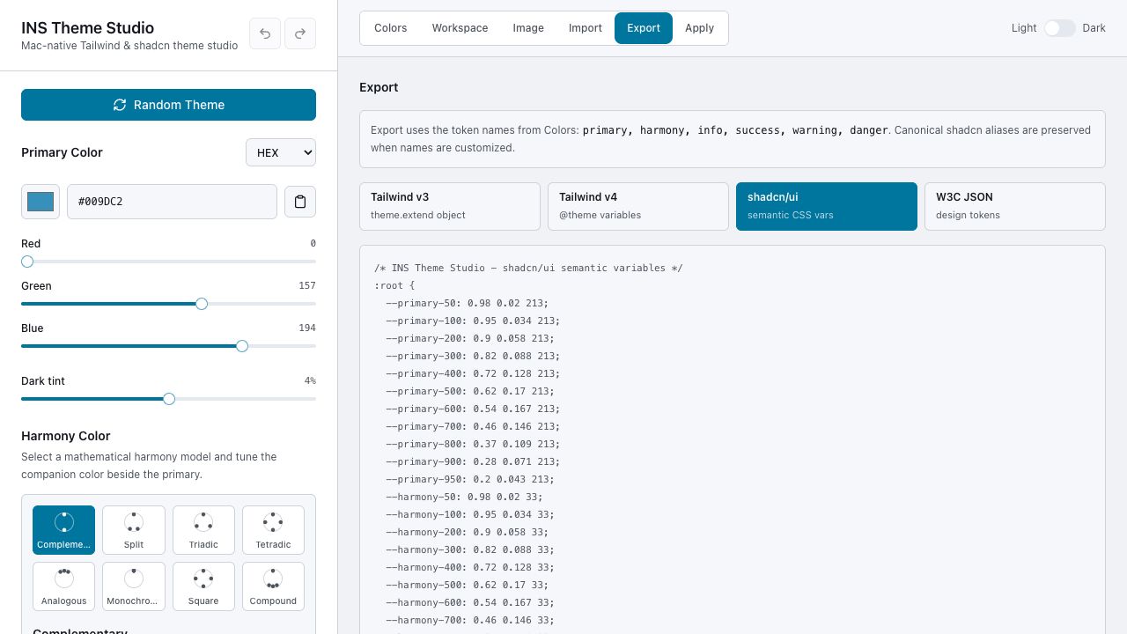Switch to the Colors tab
This screenshot has height=634, width=1127.
[x=390, y=28]
